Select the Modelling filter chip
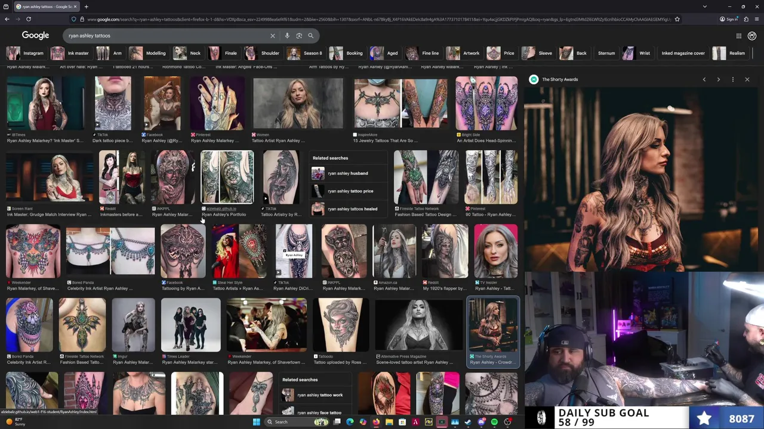The width and height of the screenshot is (764, 429). coord(149,53)
